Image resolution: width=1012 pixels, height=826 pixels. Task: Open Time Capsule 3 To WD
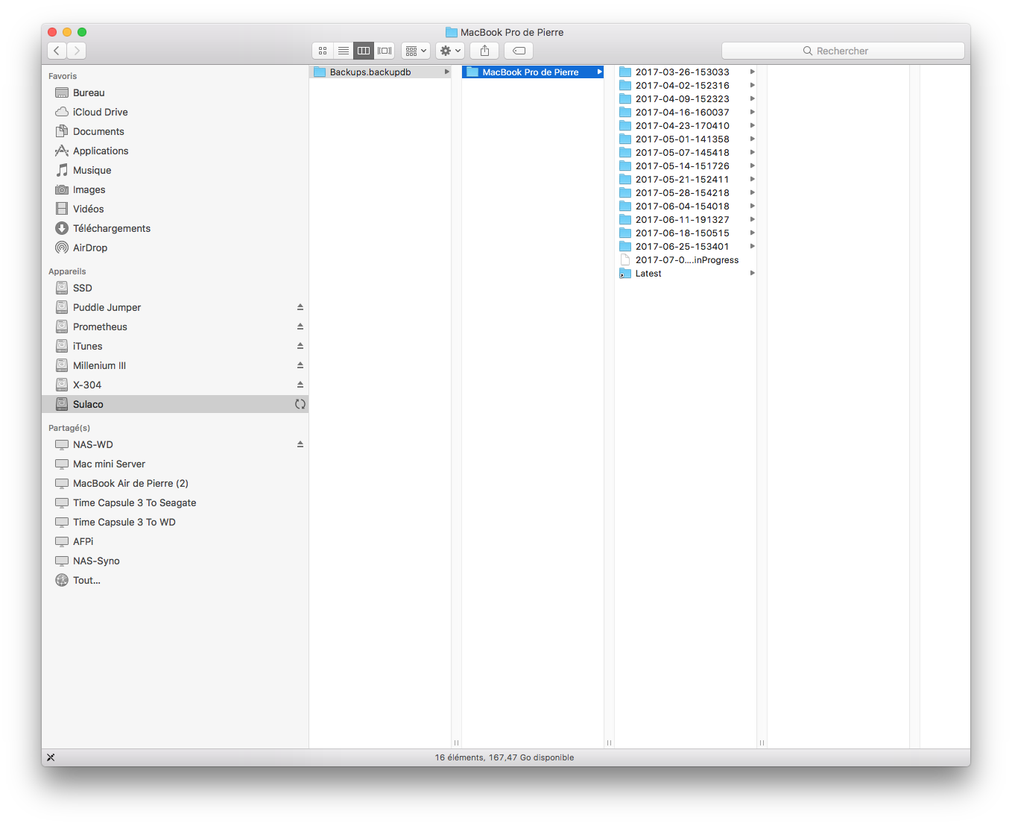[x=175, y=522]
